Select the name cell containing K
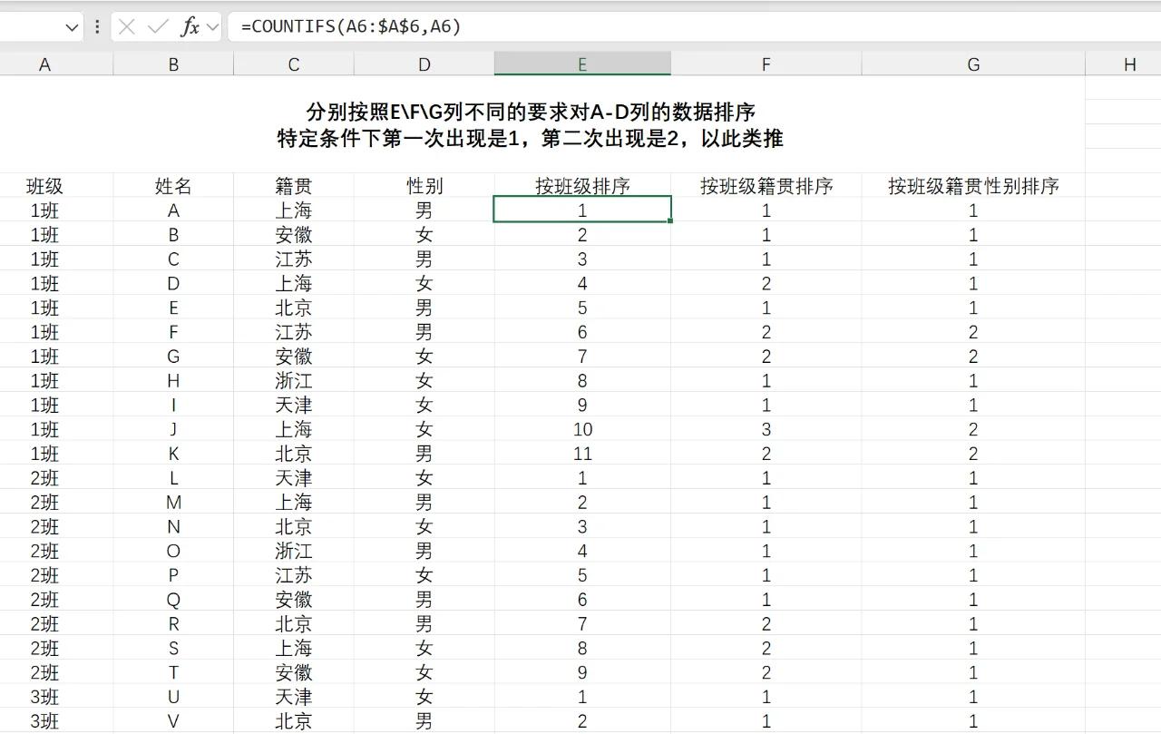Viewport: 1161px width, 734px height. (173, 454)
